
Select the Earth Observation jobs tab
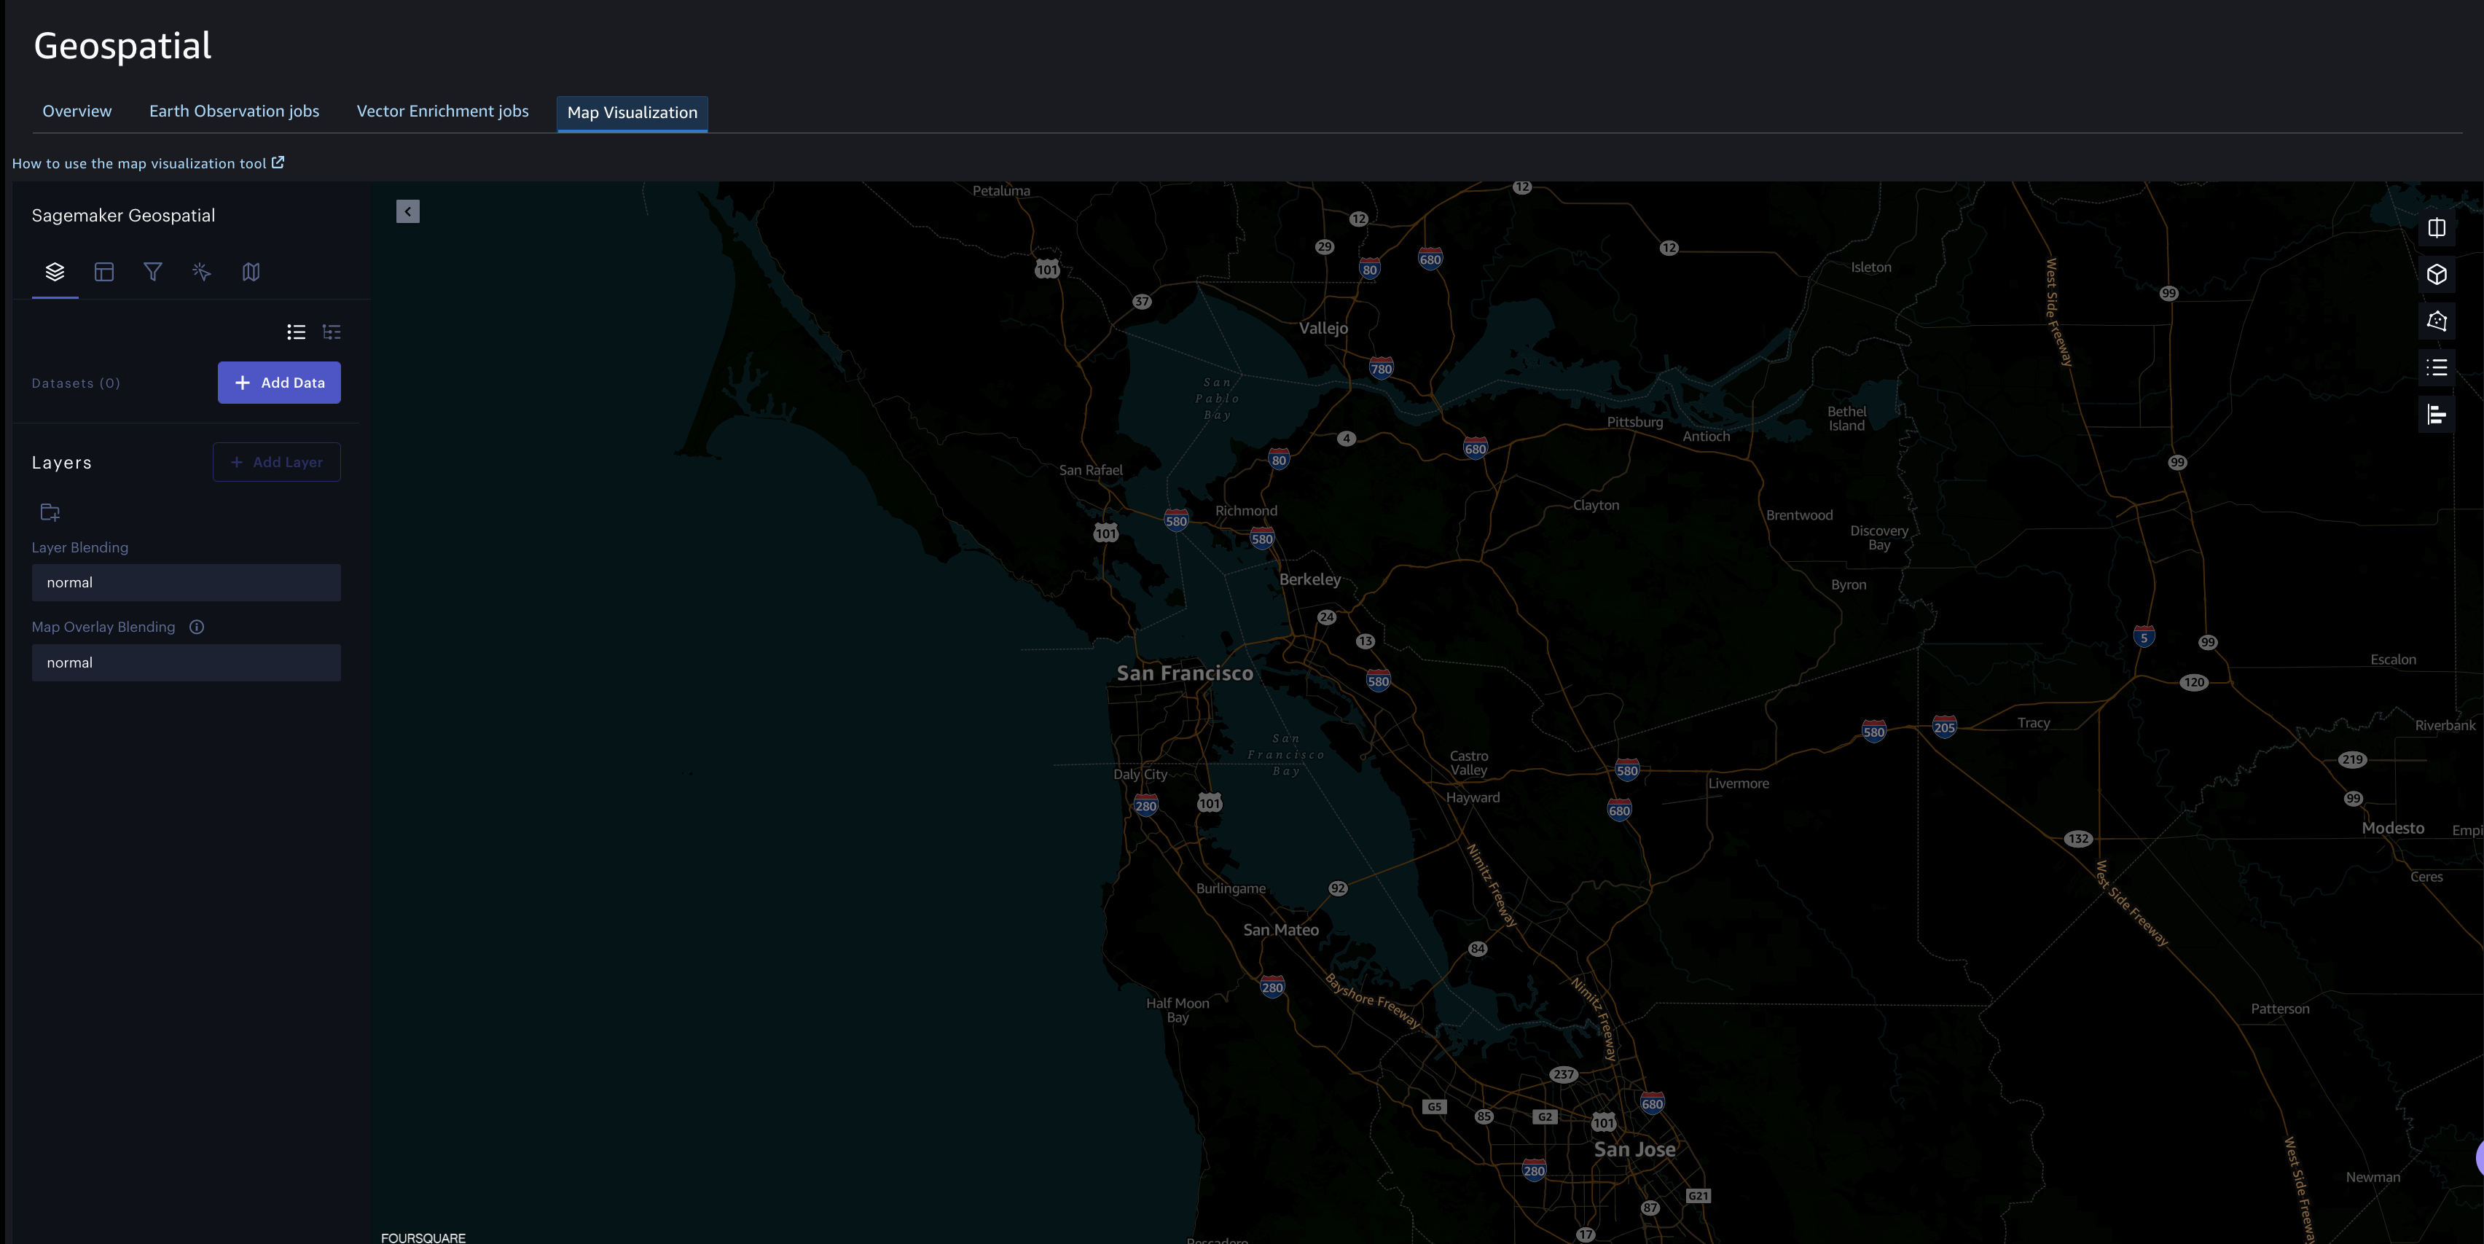pyautogui.click(x=235, y=111)
